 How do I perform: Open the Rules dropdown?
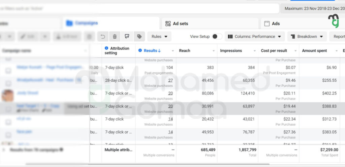[159, 37]
